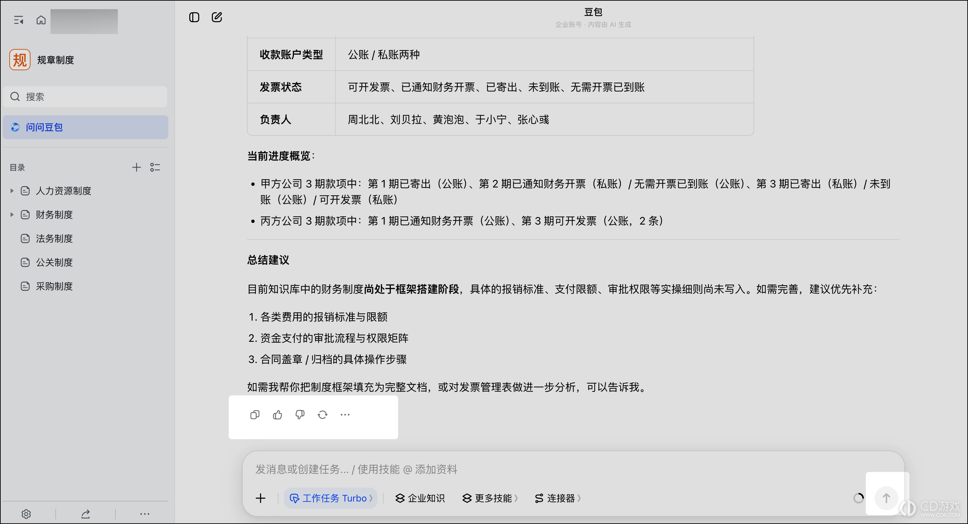
Task: Dislike the response with thumbs down
Action: 300,415
